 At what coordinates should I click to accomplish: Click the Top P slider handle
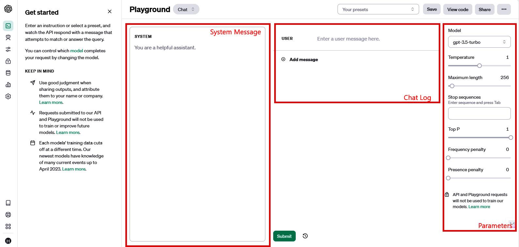(x=511, y=138)
